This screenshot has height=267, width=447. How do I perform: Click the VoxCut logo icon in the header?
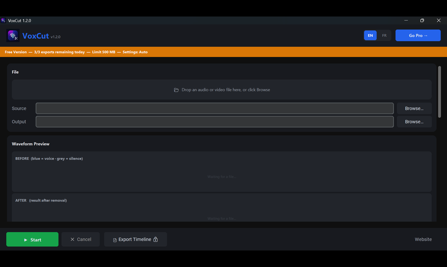click(13, 35)
